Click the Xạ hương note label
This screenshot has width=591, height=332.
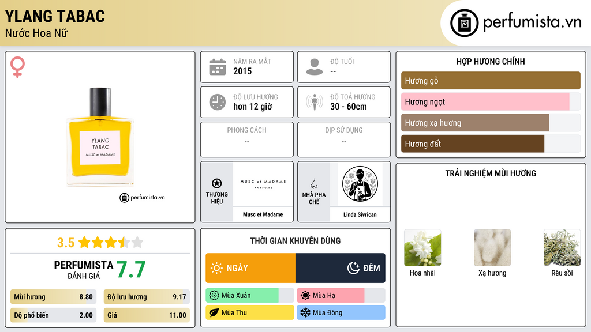coord(492,273)
